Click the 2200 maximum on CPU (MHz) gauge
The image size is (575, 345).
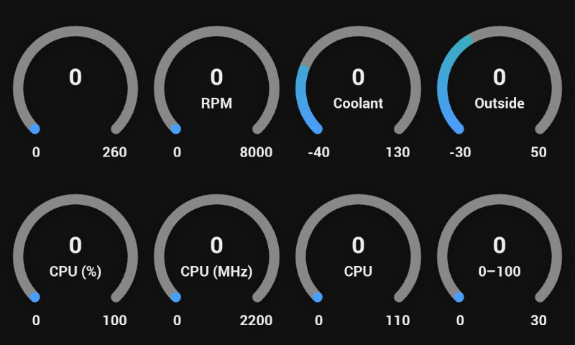point(256,321)
